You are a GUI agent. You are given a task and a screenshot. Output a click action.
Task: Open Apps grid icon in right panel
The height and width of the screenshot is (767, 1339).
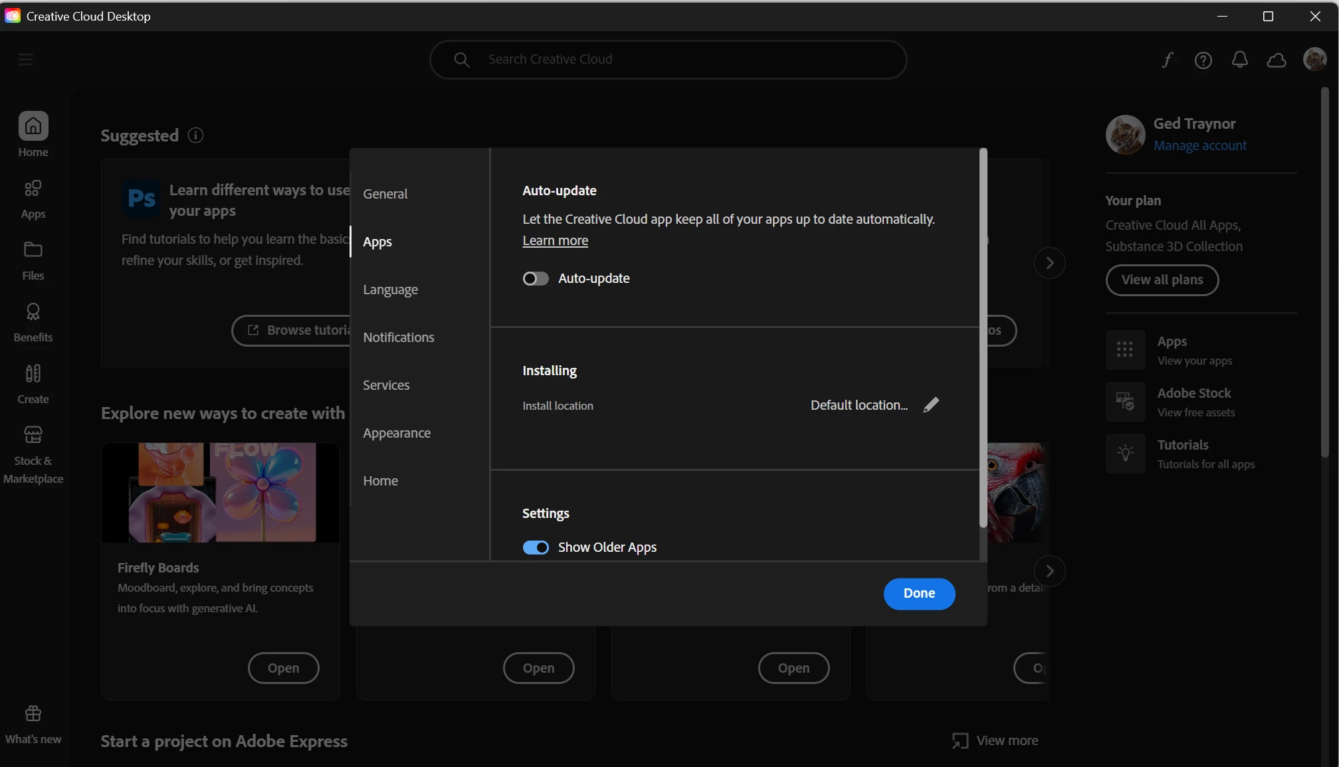(x=1125, y=349)
